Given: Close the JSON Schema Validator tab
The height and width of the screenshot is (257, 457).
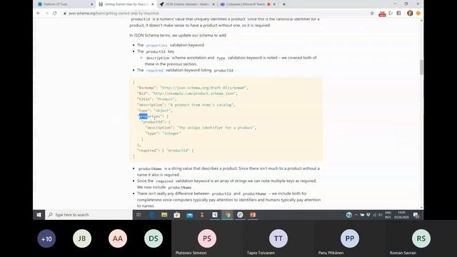Looking at the screenshot, I should (x=214, y=4).
